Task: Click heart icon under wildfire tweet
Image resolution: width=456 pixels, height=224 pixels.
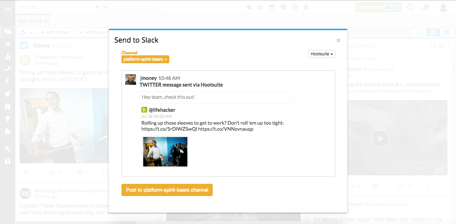Action: (375, 186)
